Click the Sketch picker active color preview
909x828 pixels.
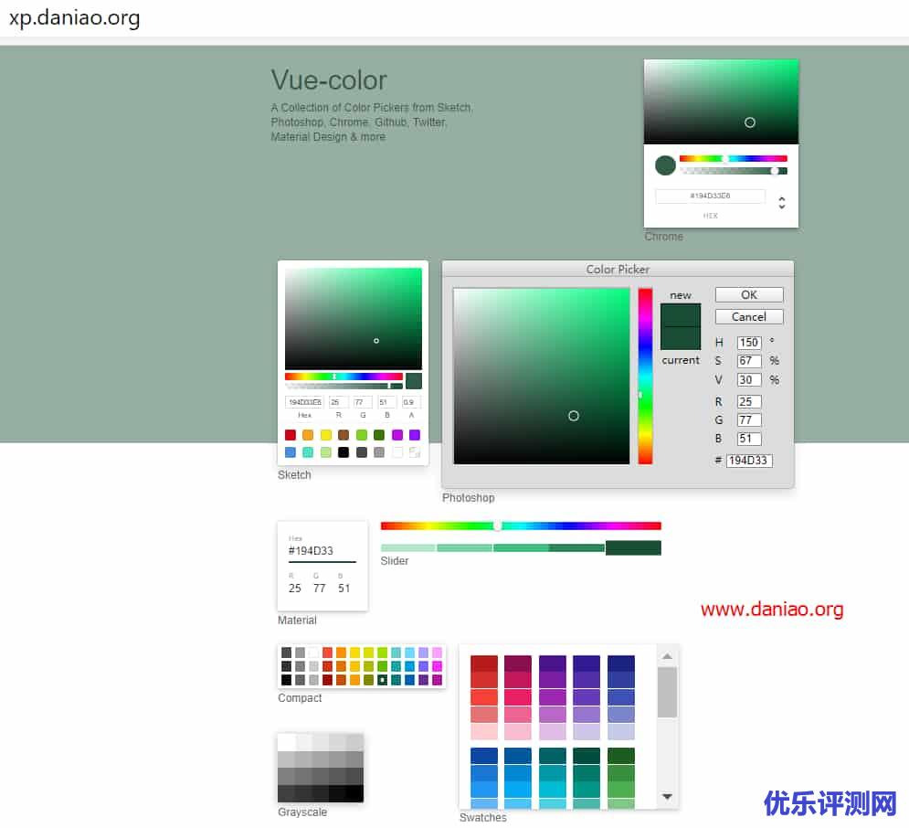coord(414,381)
